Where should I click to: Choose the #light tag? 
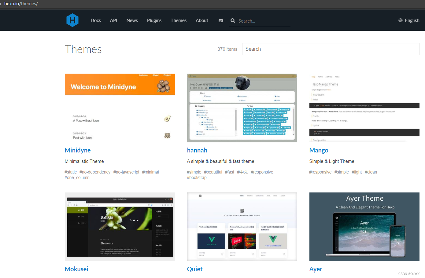[357, 172]
